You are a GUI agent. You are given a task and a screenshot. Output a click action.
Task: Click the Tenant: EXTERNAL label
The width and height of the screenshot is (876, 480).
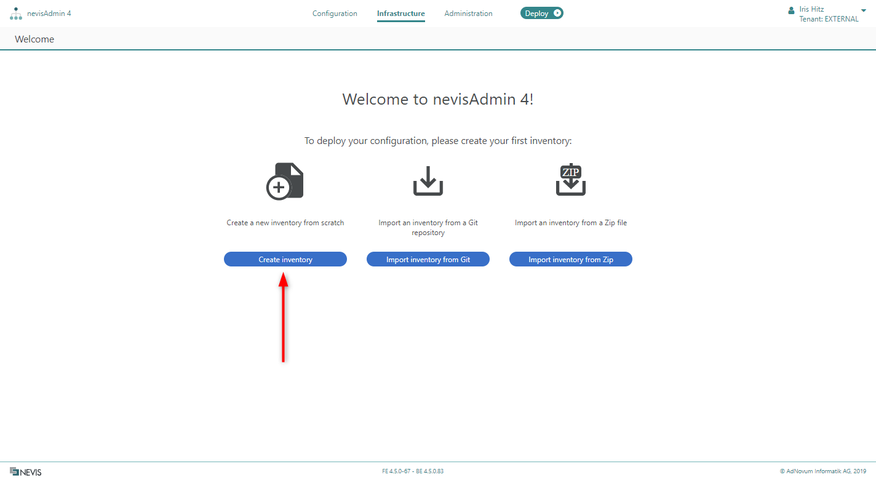(x=829, y=19)
